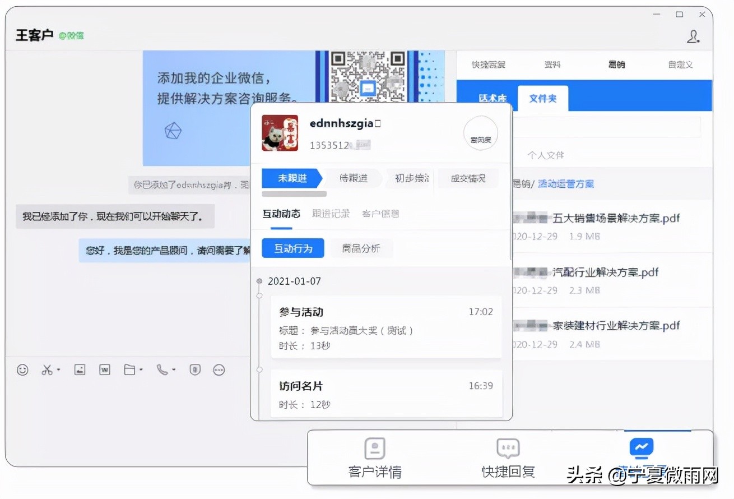Switch customer stage to 成交情况
The height and width of the screenshot is (499, 734).
click(x=468, y=178)
